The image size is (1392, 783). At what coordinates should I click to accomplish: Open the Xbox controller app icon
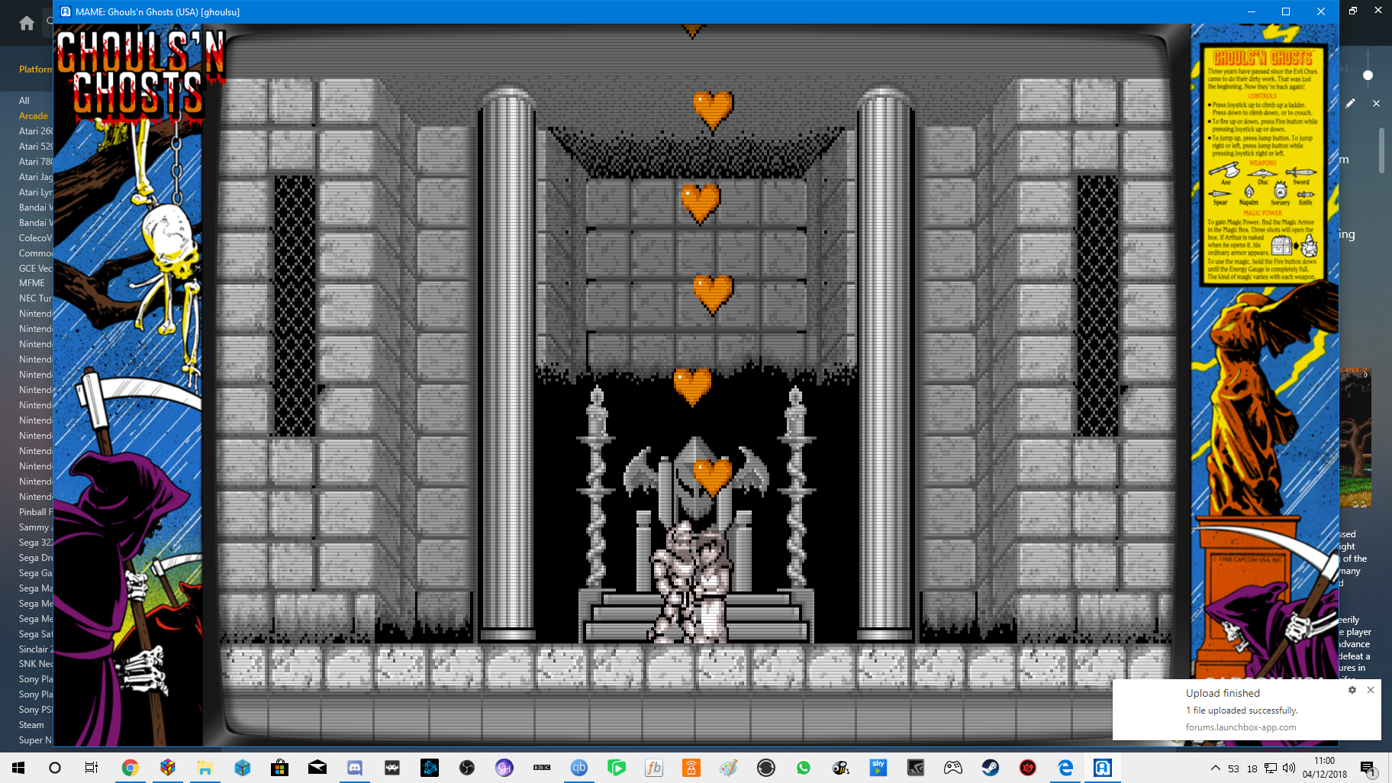[952, 768]
